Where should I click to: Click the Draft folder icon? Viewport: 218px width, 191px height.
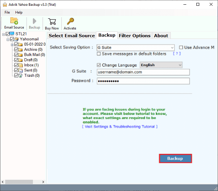21,60
